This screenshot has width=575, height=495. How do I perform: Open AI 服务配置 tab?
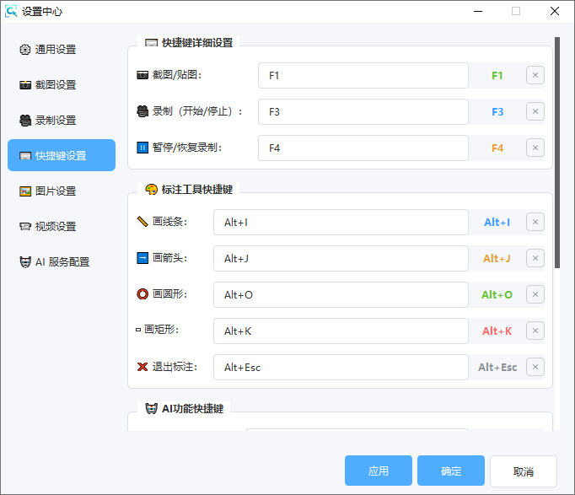click(x=62, y=261)
